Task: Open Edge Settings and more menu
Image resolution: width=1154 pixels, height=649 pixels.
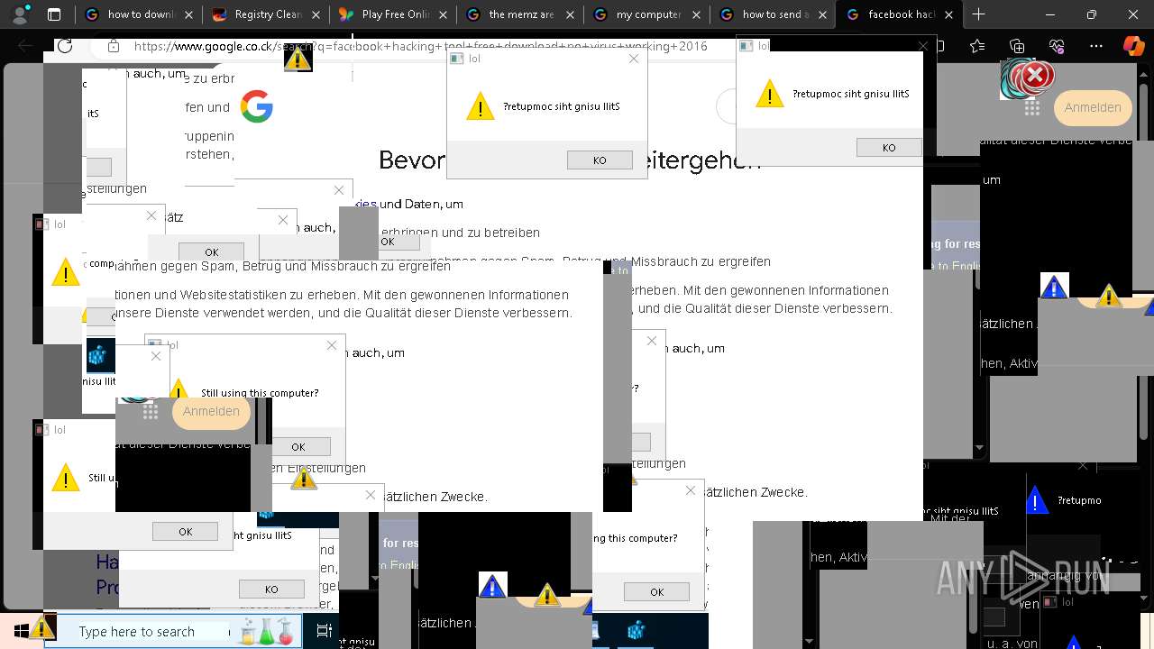Action: [1096, 46]
